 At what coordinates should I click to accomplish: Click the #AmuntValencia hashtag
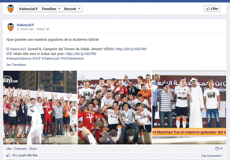pos(19,58)
